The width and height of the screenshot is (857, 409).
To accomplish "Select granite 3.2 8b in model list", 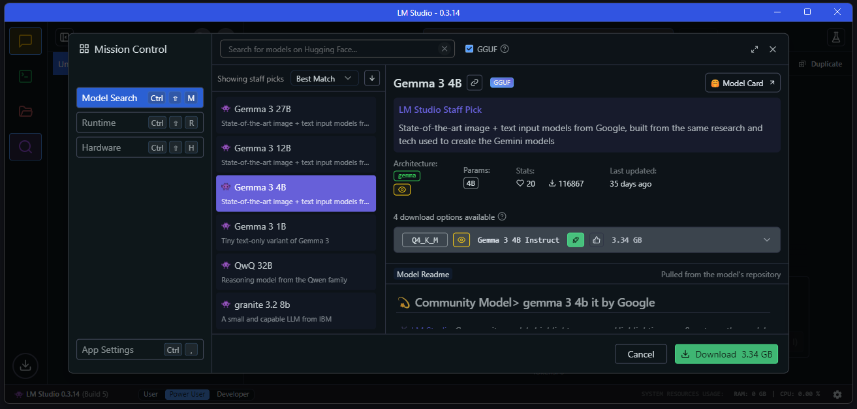I will (296, 311).
